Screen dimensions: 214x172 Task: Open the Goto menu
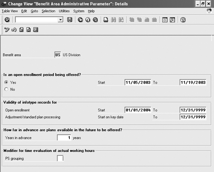pos(34,11)
